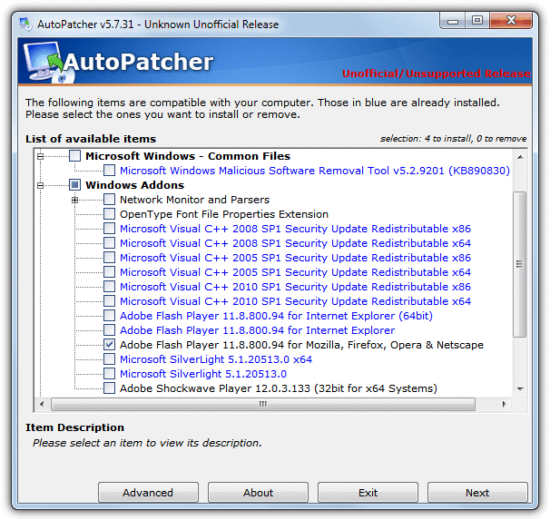Tick OpenType Font File Properties Extension checkbox
The image size is (550, 520).
click(109, 214)
